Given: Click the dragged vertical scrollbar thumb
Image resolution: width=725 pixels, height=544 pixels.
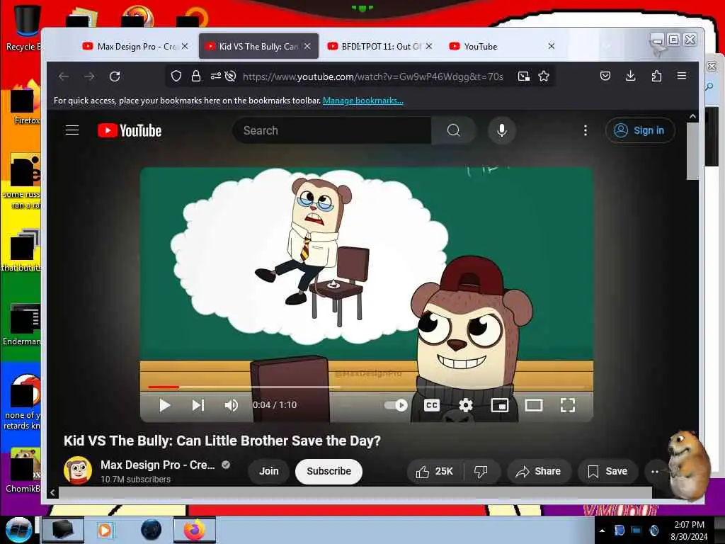Looking at the screenshot, I should [692, 151].
